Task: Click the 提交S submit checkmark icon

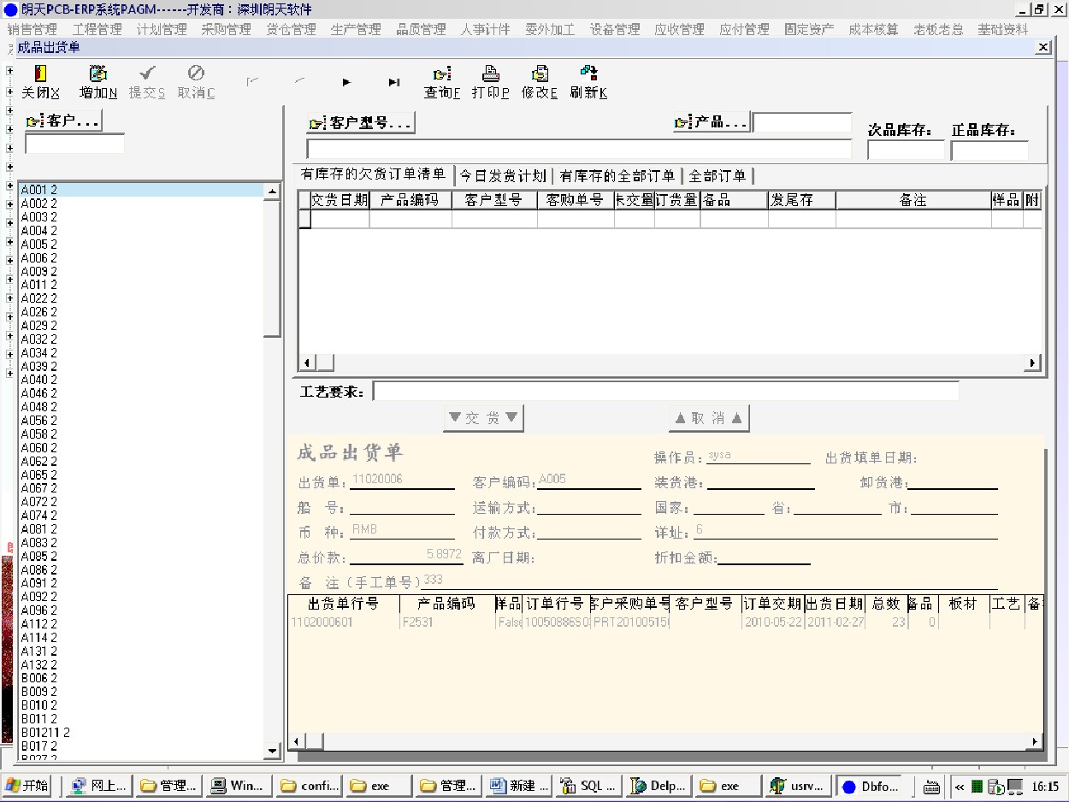Action: (147, 83)
